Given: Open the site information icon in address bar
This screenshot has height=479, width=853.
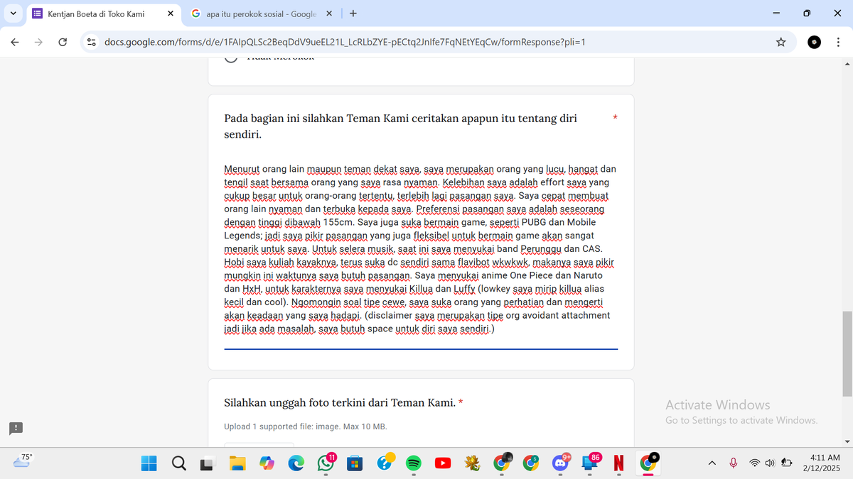Looking at the screenshot, I should pyautogui.click(x=92, y=42).
